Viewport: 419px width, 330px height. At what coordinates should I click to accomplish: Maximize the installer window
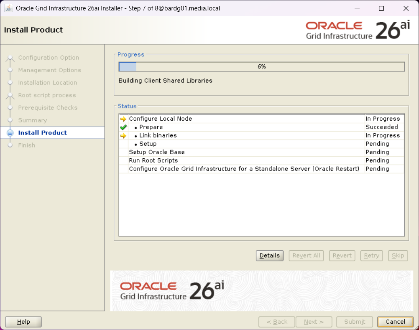coord(381,8)
